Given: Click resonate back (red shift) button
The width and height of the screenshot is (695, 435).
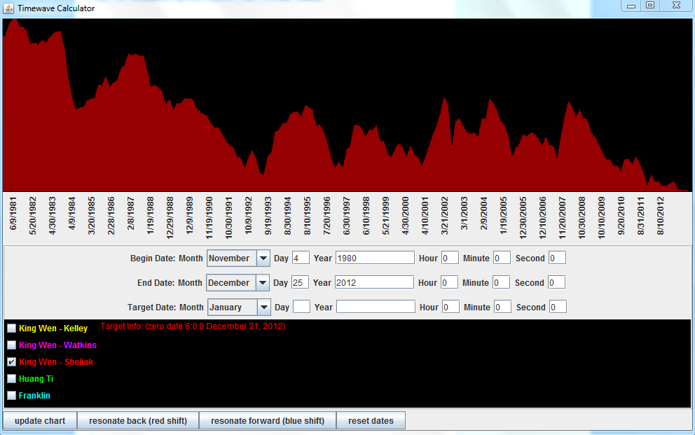Looking at the screenshot, I should point(137,421).
